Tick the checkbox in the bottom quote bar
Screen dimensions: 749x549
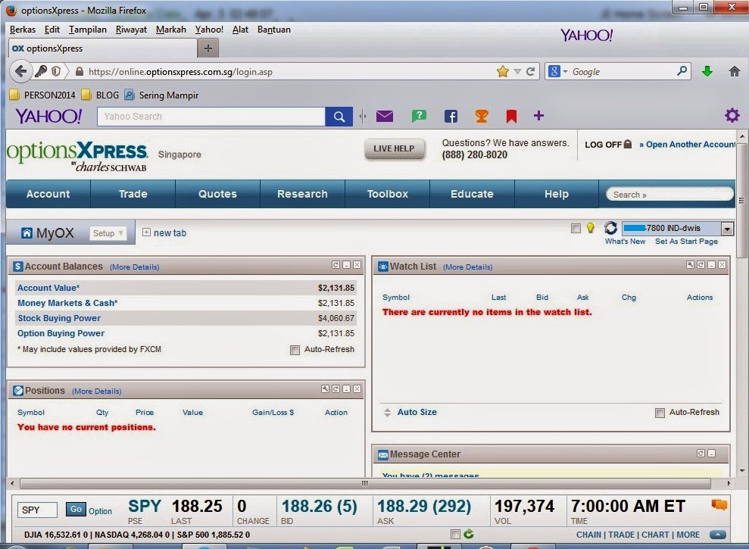click(455, 534)
